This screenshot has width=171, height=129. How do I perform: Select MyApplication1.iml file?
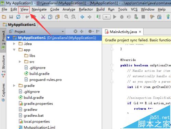coord(37,127)
